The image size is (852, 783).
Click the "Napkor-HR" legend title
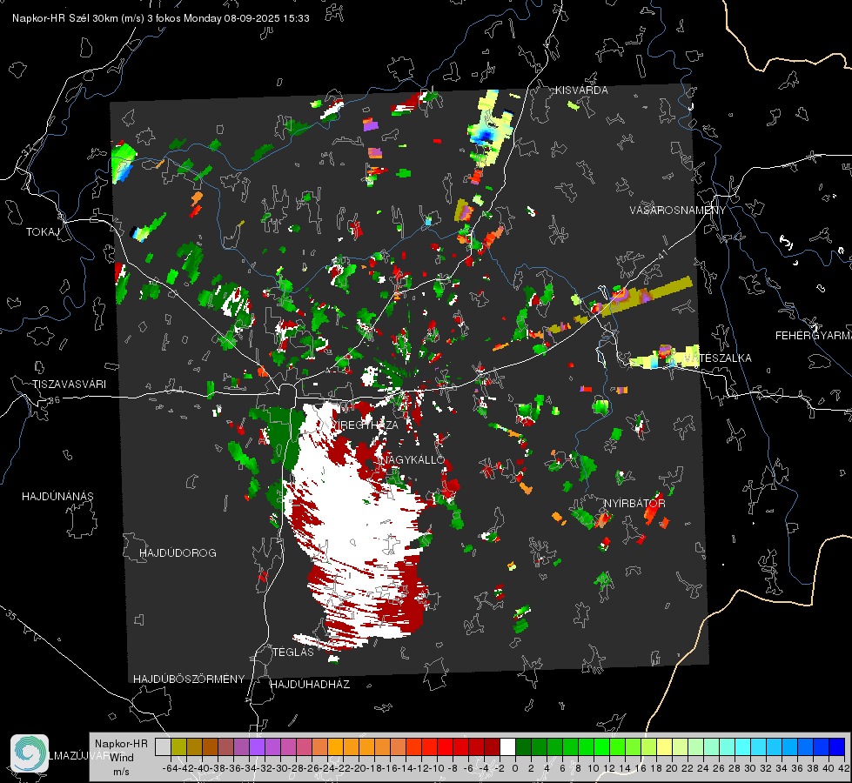(x=121, y=743)
